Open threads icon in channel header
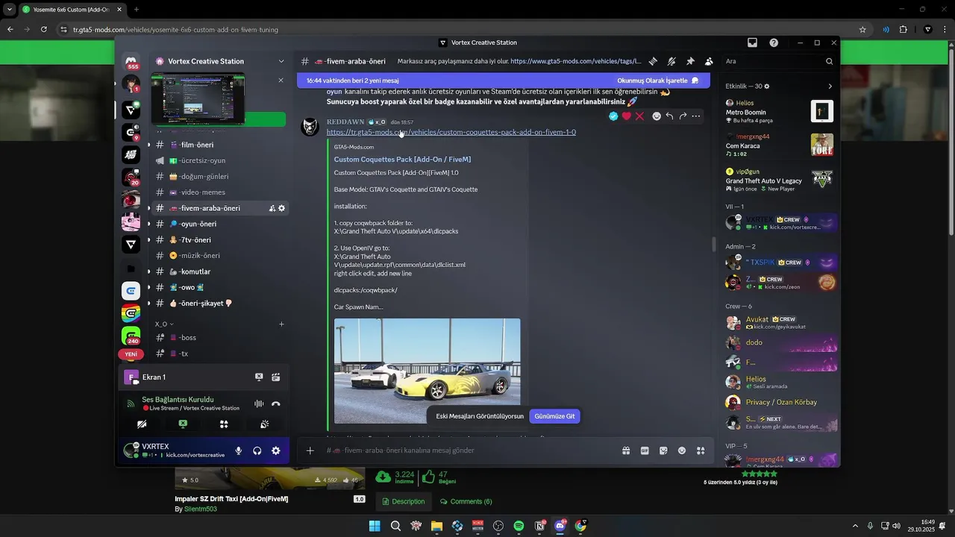 point(653,61)
